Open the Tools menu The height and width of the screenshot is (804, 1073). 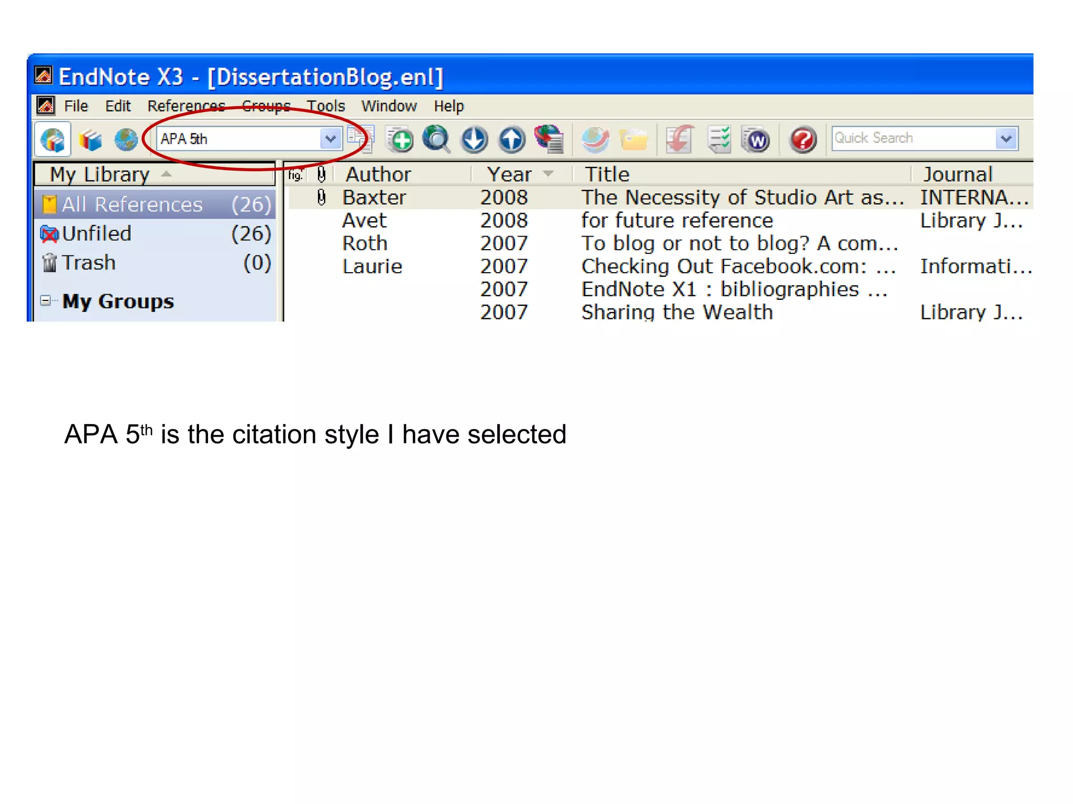pos(325,106)
